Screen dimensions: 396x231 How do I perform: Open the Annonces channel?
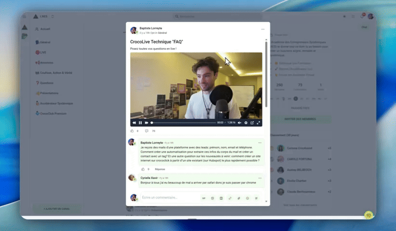(x=44, y=63)
